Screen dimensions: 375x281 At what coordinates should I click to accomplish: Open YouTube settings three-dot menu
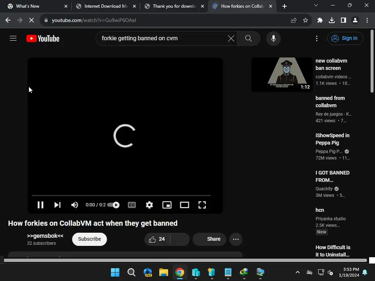click(x=317, y=38)
